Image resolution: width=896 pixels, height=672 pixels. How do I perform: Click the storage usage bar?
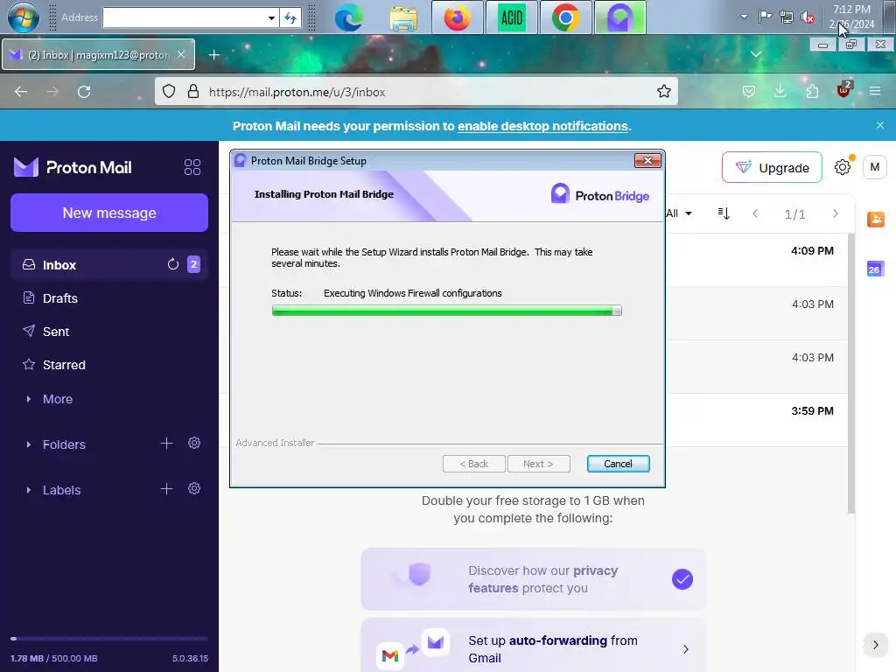(109, 639)
